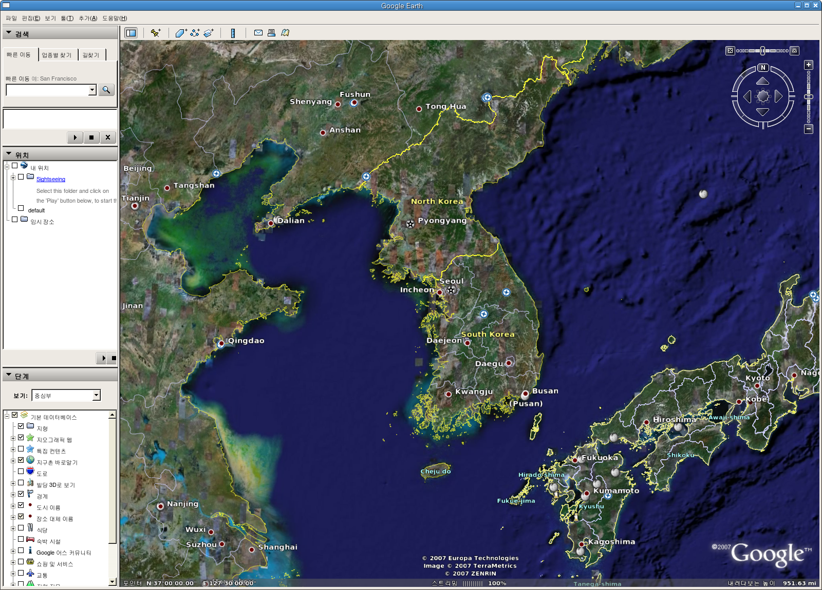The width and height of the screenshot is (822, 590).
Task: Click the add image overlay icon
Action: [209, 33]
